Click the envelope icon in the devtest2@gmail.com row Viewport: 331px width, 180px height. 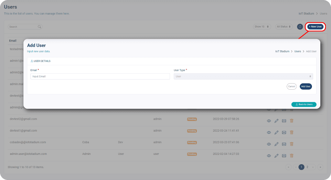coord(284,121)
